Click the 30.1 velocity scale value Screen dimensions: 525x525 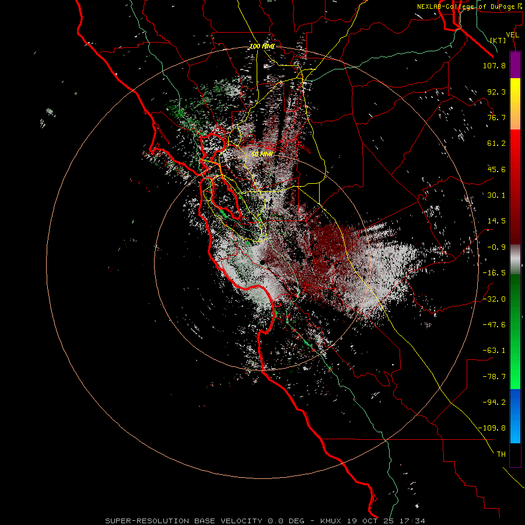click(496, 195)
